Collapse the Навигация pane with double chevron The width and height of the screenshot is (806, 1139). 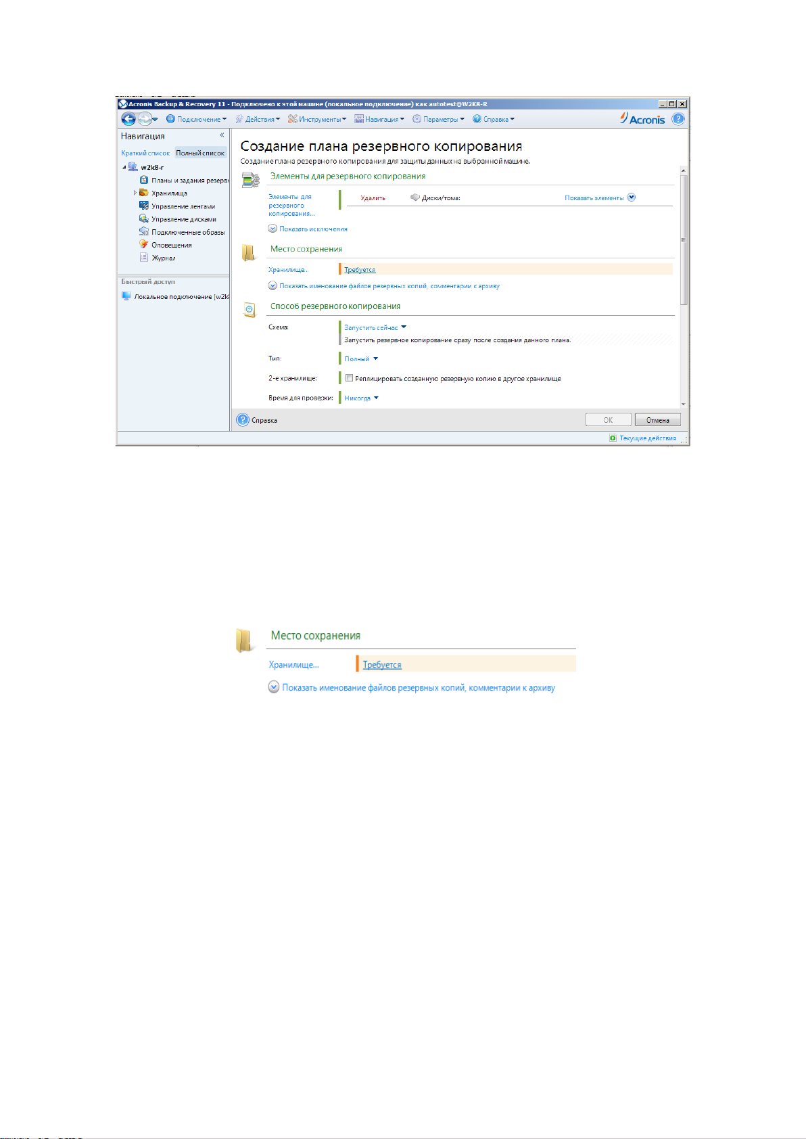click(222, 135)
